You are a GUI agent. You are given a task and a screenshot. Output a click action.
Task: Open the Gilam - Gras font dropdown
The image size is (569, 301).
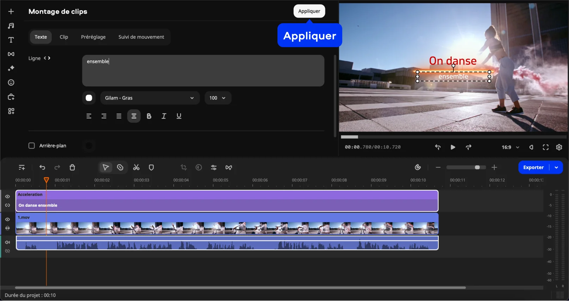[x=150, y=98]
